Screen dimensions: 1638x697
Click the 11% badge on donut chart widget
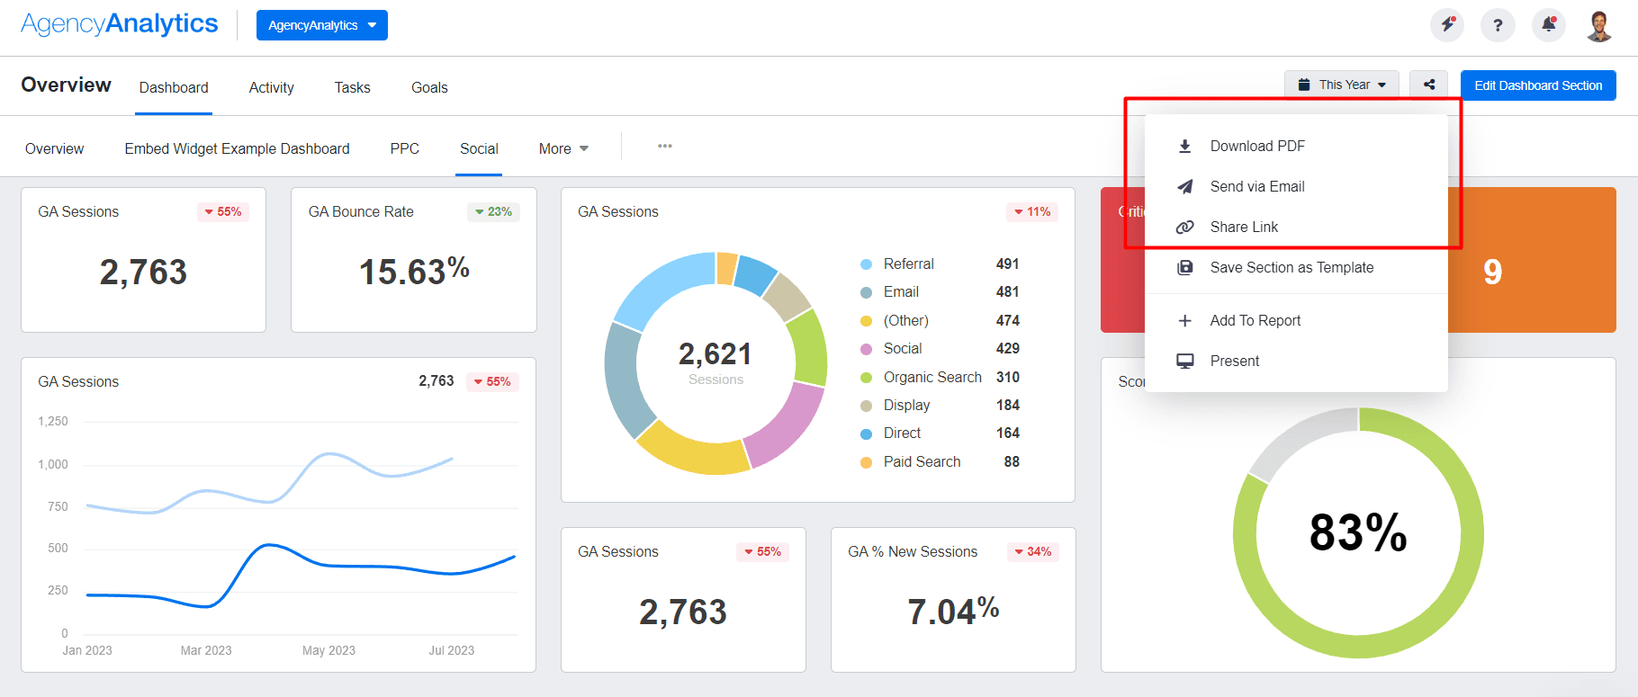point(1032,211)
